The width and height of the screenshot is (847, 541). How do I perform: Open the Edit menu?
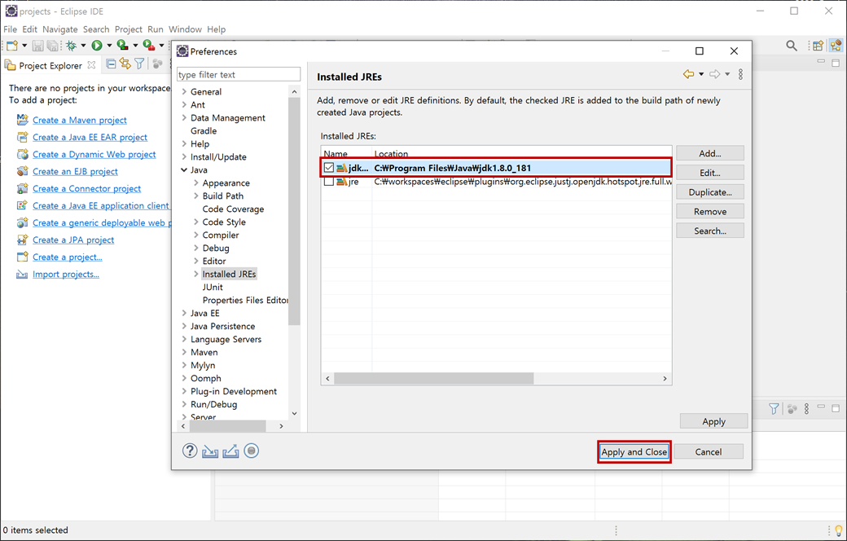tap(29, 29)
